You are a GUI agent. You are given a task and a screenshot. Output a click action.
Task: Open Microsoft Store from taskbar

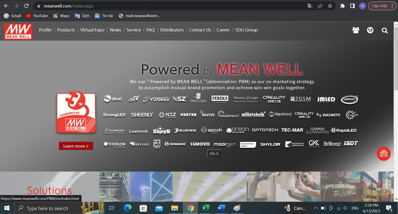(143, 208)
